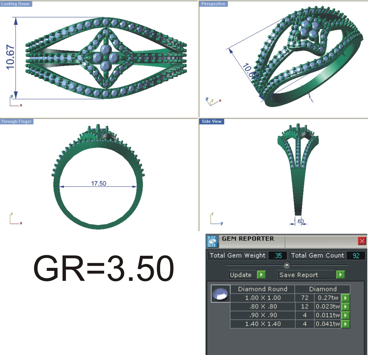This screenshot has height=355, width=368.
Task: Click the Save Report label button
Action: (307, 275)
